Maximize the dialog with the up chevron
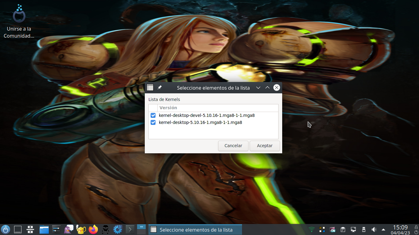This screenshot has height=235, width=419. tap(267, 88)
